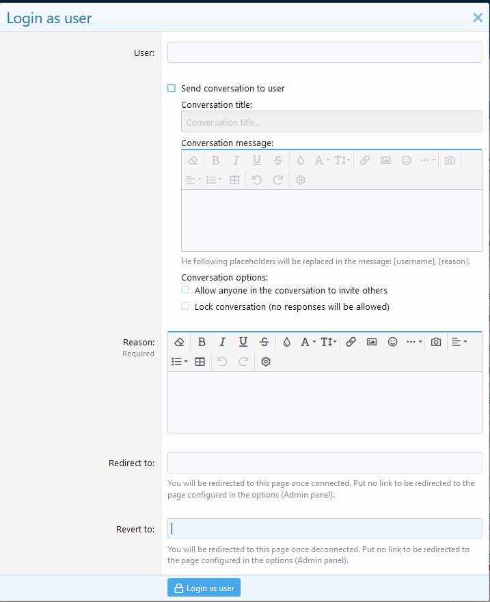The height and width of the screenshot is (602, 490).
Task: Expand the list dropdown in Reason toolbar
Action: [x=179, y=362]
